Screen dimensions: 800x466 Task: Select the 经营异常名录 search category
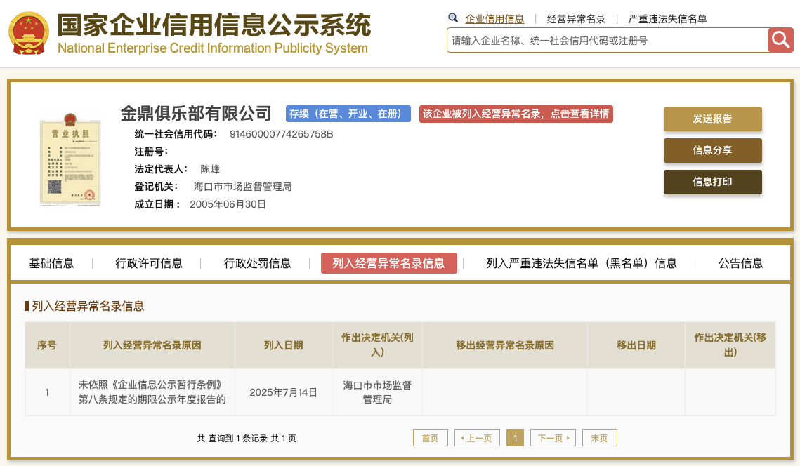coord(576,19)
